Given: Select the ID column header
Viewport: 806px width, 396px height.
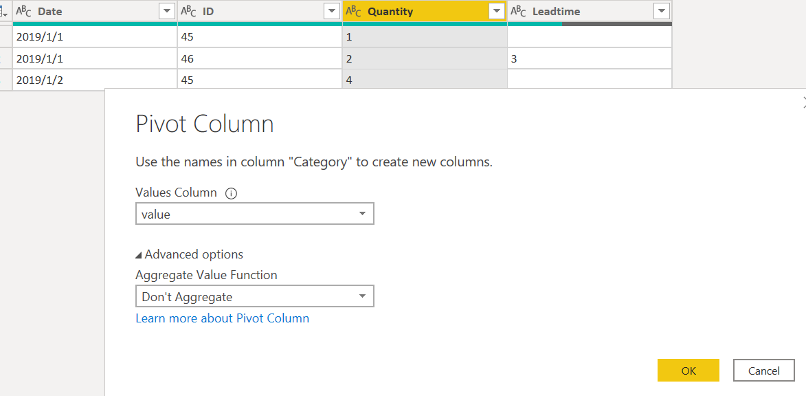Looking at the screenshot, I should [x=260, y=11].
